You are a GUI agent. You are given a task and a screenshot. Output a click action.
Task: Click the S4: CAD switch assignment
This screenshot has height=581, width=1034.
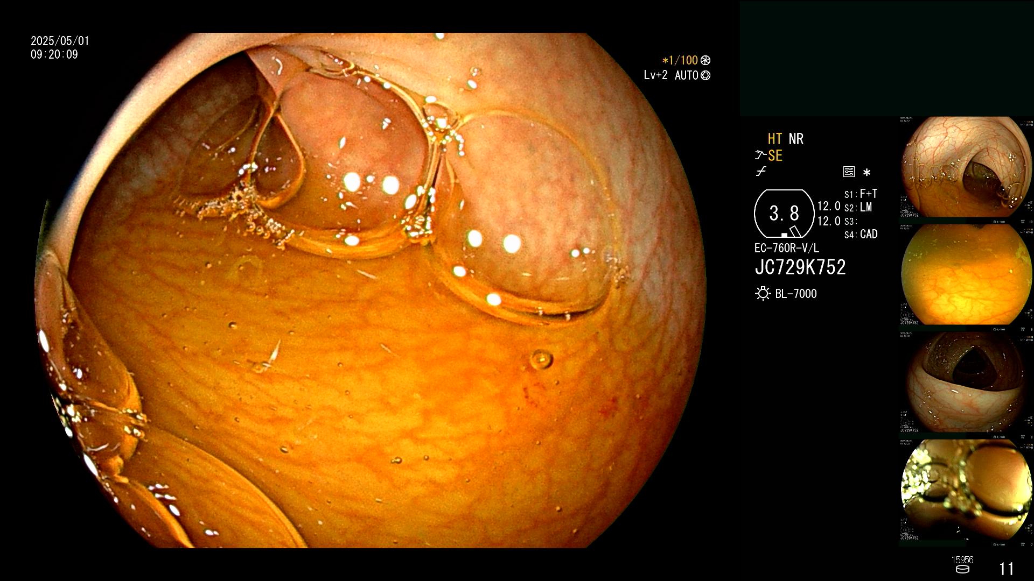861,234
